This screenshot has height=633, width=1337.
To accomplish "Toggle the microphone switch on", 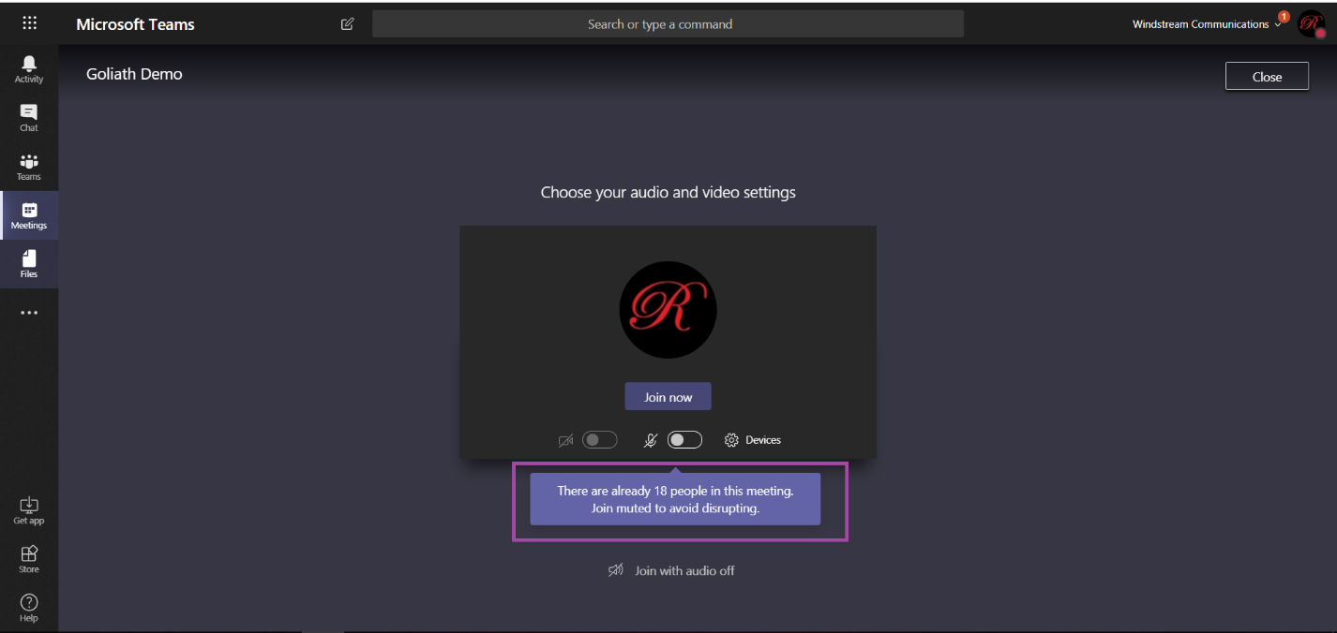I will [x=684, y=440].
